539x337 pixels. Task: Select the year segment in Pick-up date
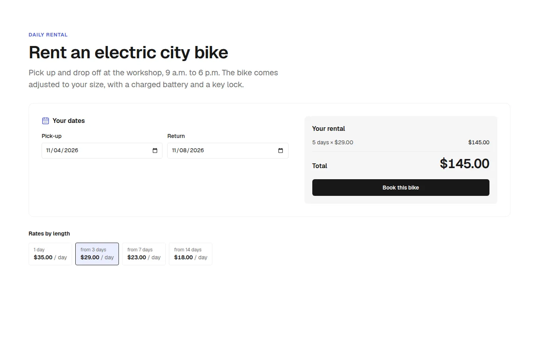pyautogui.click(x=71, y=151)
